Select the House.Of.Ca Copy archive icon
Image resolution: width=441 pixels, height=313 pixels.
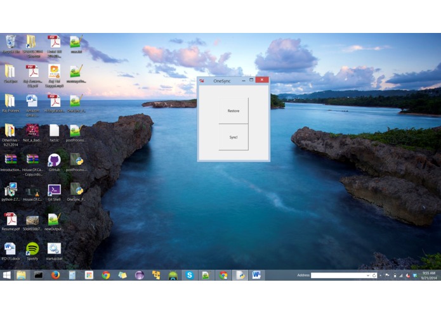(32, 165)
